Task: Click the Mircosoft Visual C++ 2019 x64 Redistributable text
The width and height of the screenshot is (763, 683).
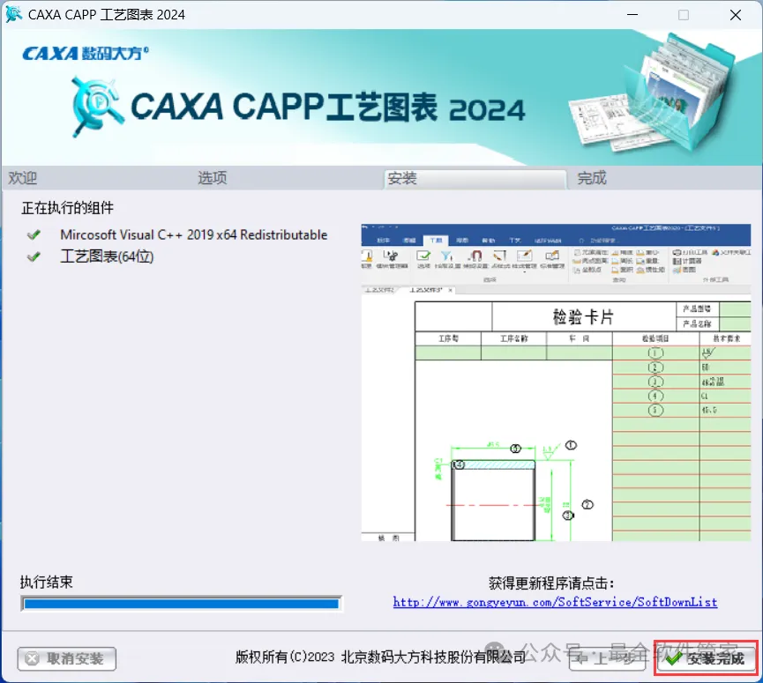Action: coord(194,234)
